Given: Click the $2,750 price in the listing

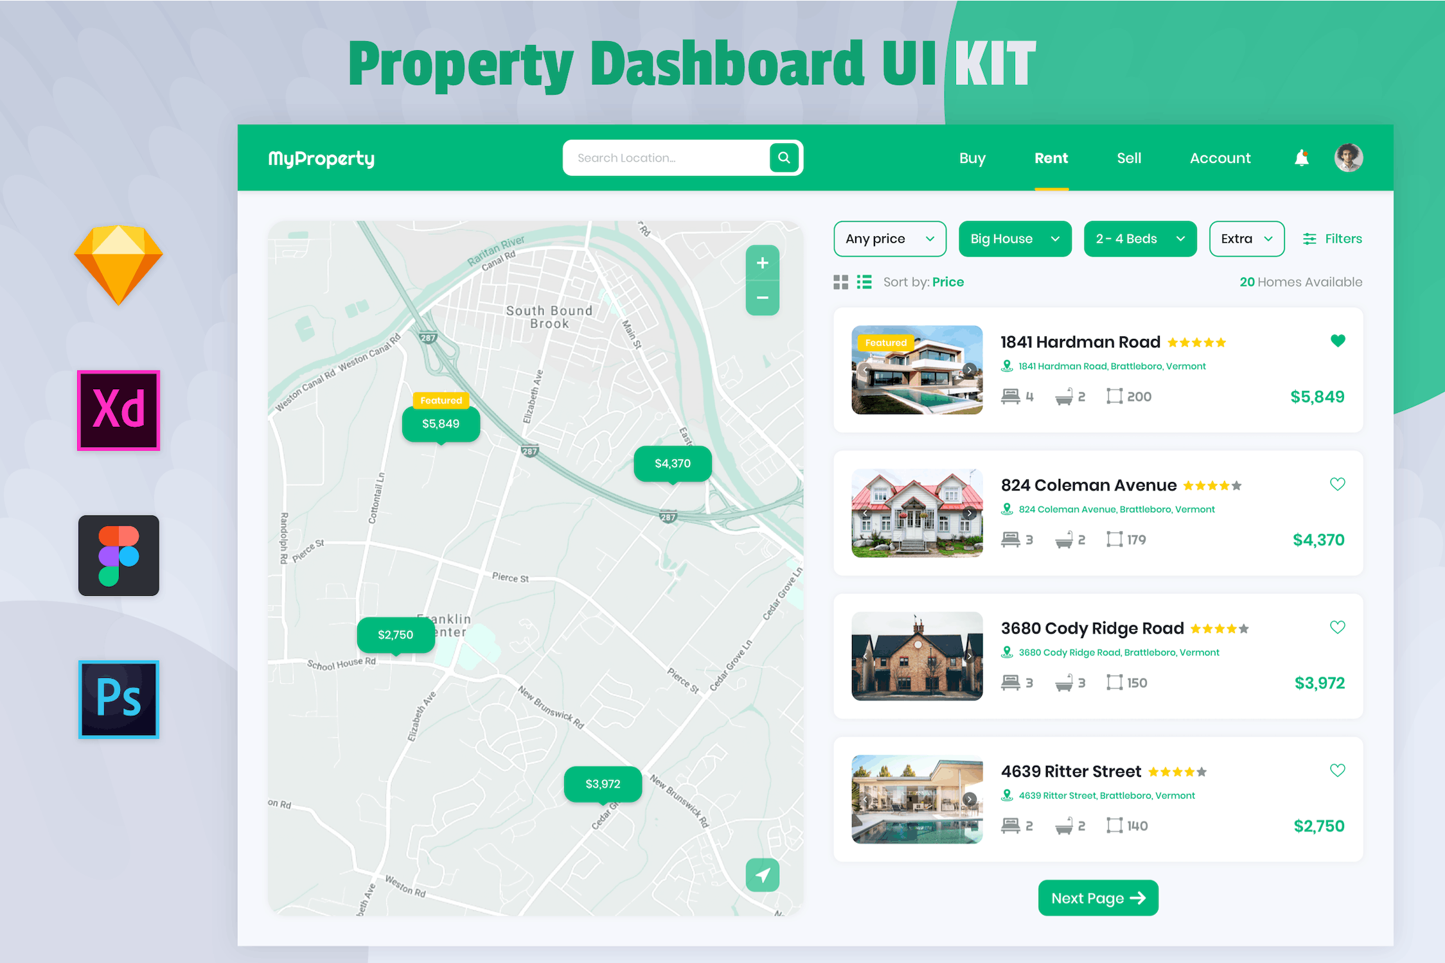Looking at the screenshot, I should pyautogui.click(x=1319, y=826).
